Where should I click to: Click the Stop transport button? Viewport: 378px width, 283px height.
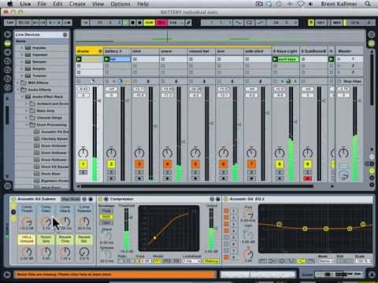tap(133, 23)
